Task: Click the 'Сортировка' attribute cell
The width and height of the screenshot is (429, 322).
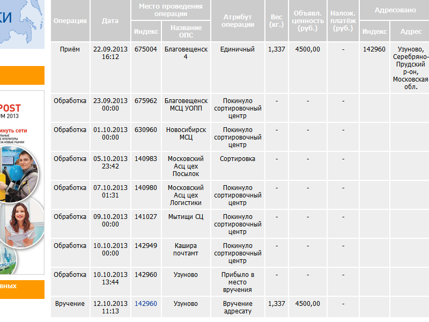Action: [x=238, y=166]
